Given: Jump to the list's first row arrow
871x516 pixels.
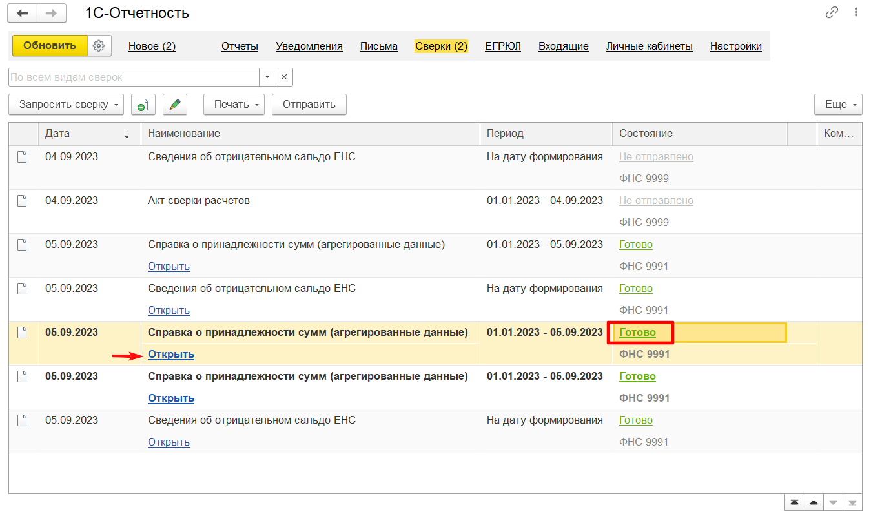Looking at the screenshot, I should coord(794,502).
